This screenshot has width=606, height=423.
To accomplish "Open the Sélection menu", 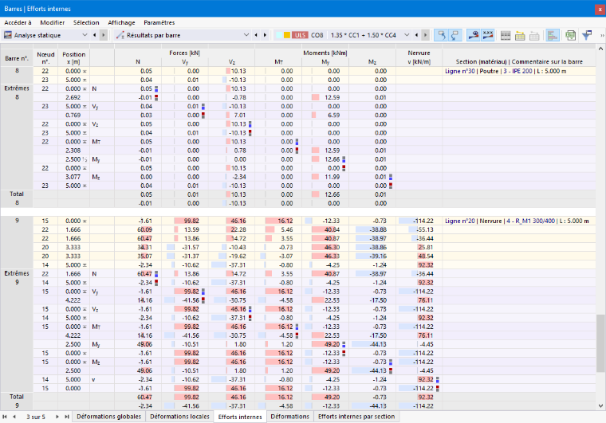I will point(86,22).
